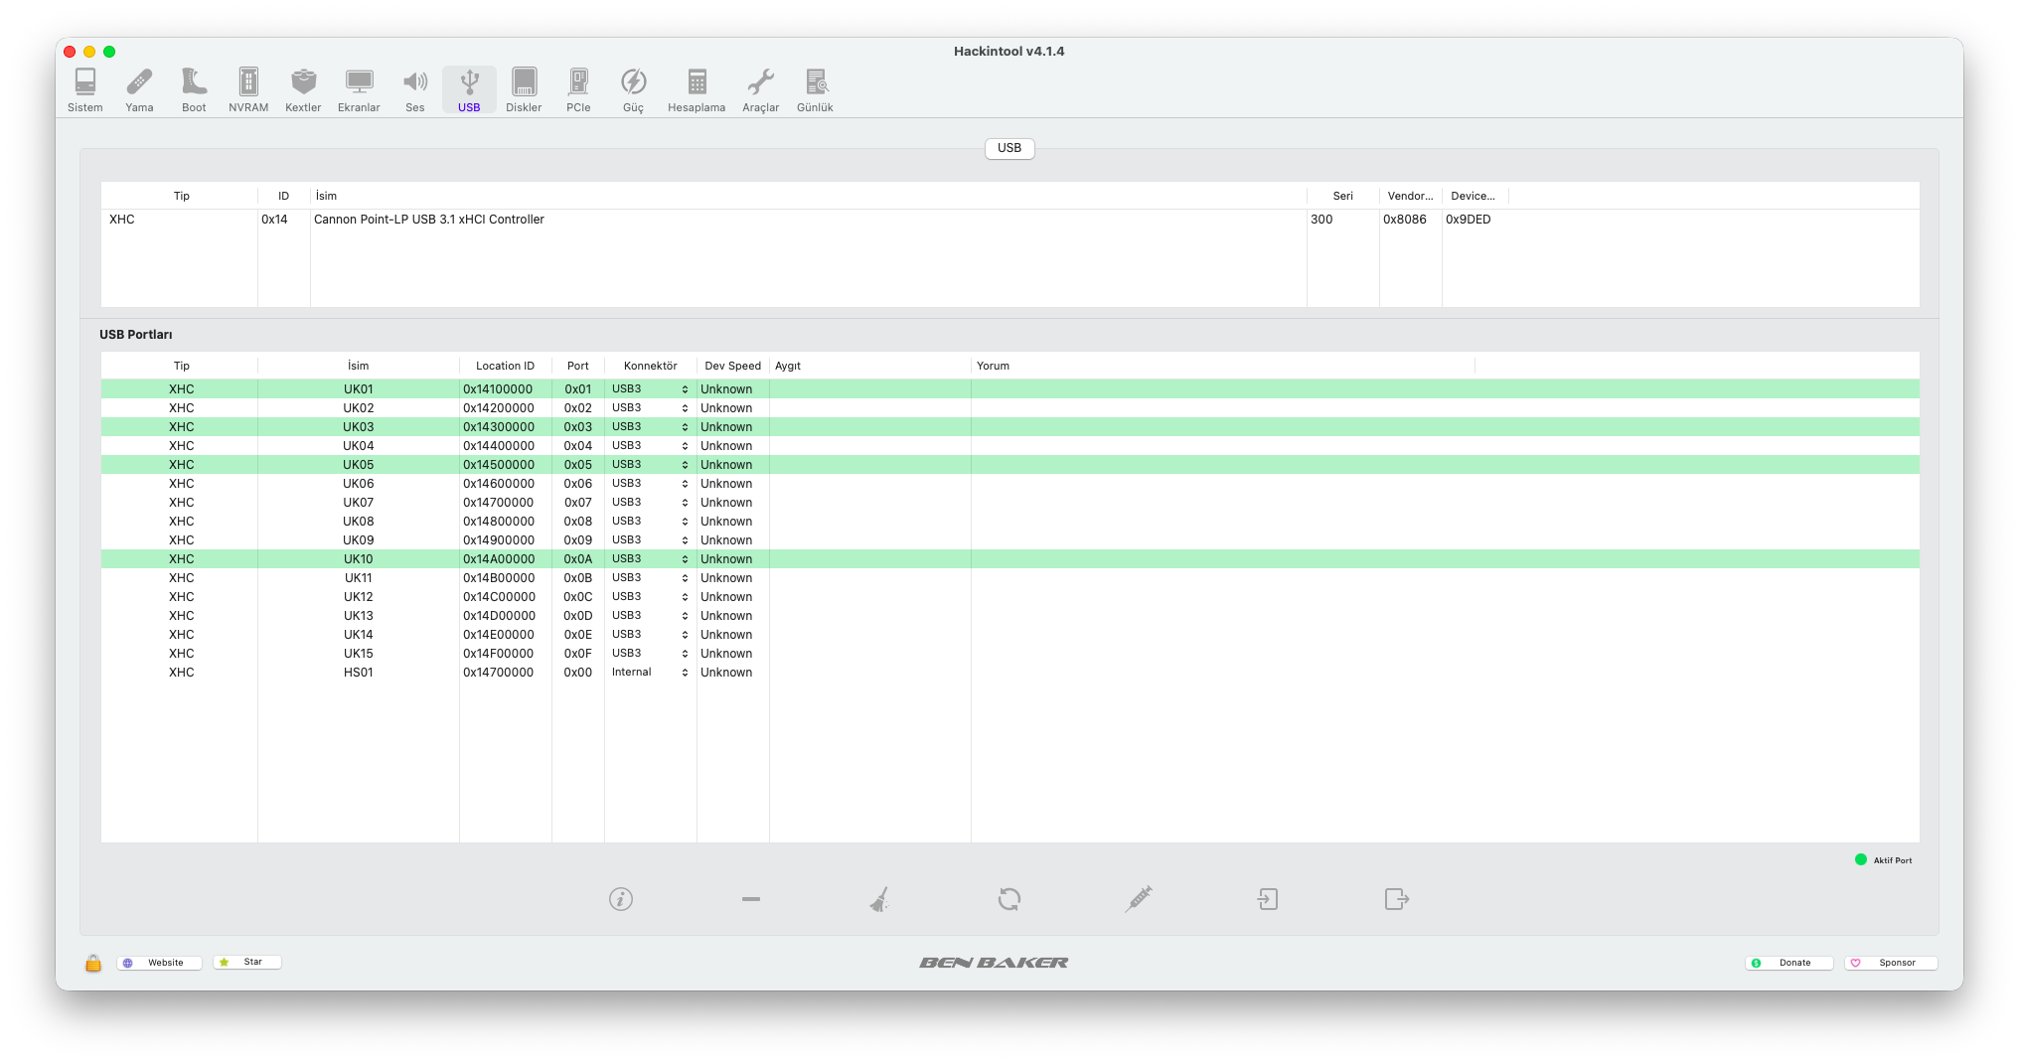Click the info icon below the ports table
This screenshot has height=1064, width=2019.
click(621, 899)
